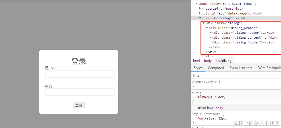
Task: Collapse the div class="dialog" node
Action: (x=204, y=23)
